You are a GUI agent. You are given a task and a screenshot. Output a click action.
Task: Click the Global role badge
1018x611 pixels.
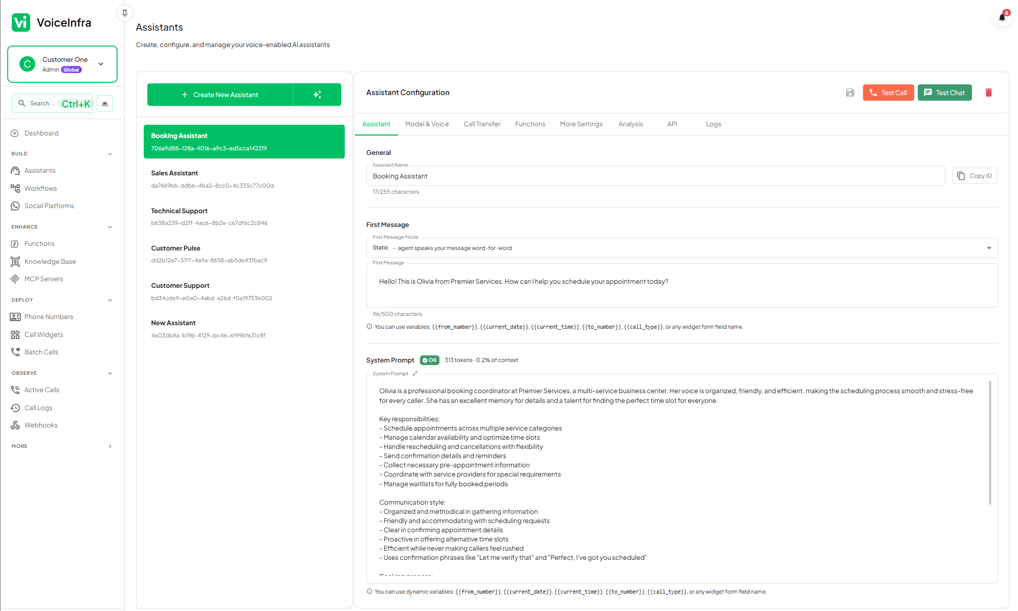[72, 70]
